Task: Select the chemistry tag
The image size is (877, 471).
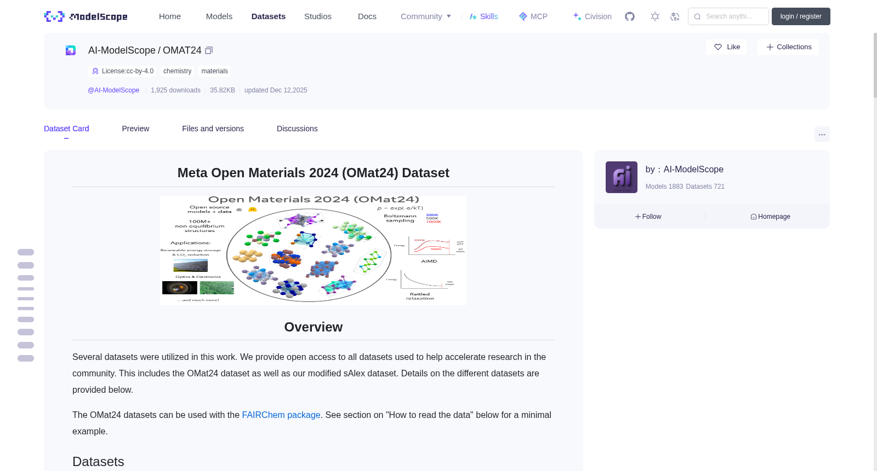Action: pyautogui.click(x=177, y=71)
